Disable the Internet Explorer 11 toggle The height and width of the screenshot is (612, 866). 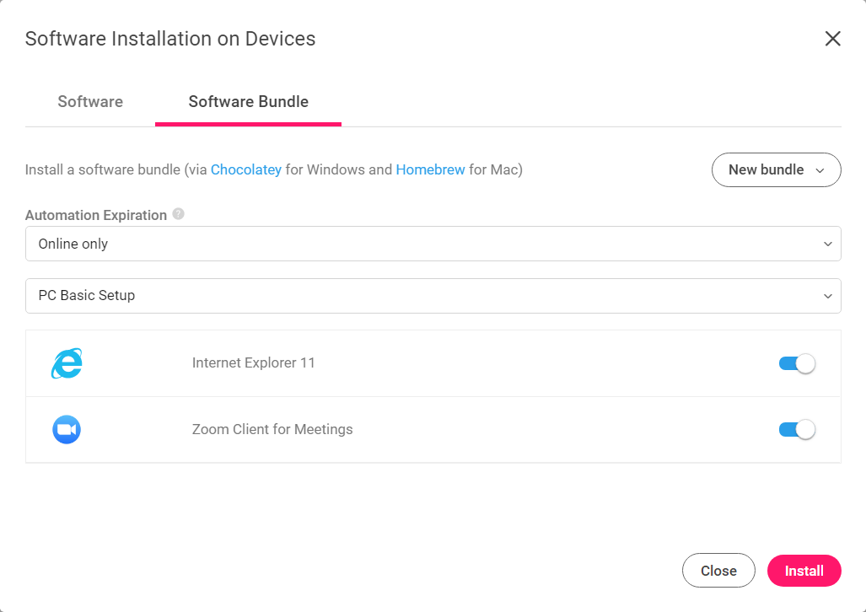pos(797,363)
